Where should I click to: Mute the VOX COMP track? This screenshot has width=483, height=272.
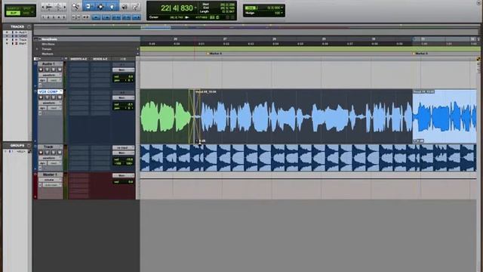pos(60,97)
